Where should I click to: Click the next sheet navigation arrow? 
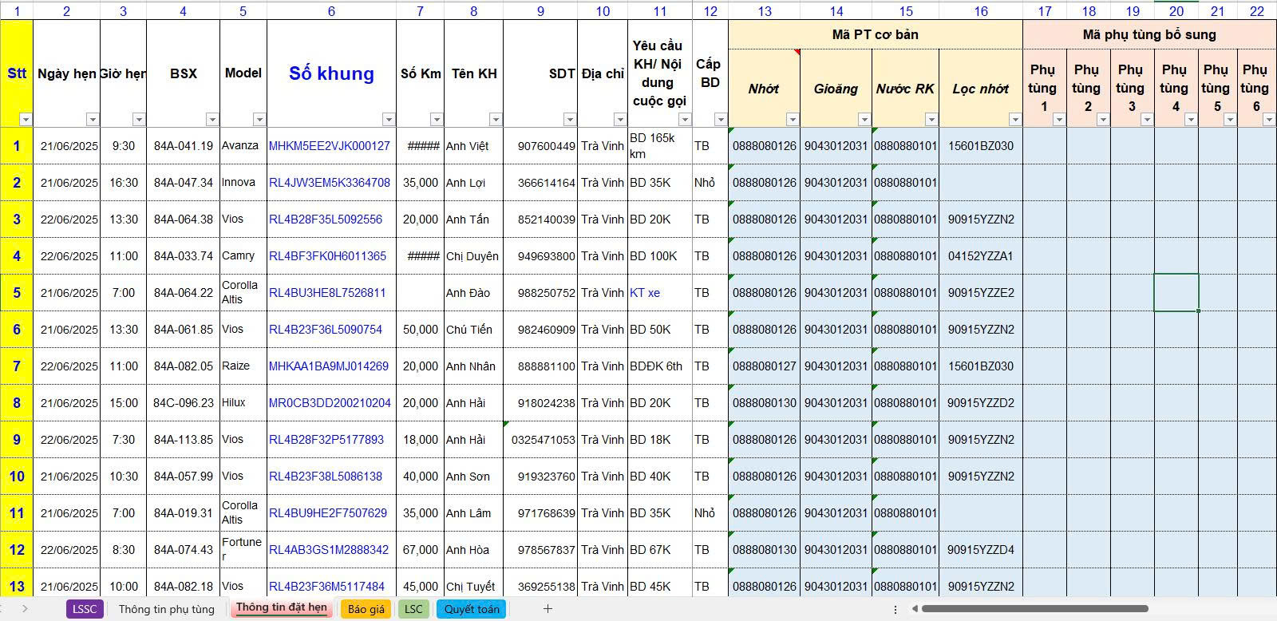pyautogui.click(x=25, y=609)
